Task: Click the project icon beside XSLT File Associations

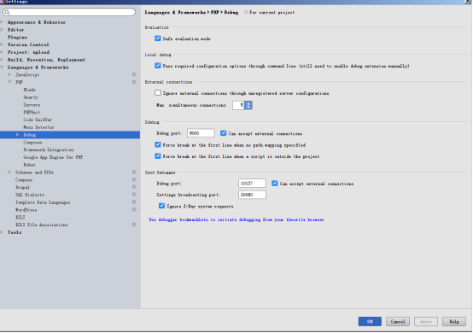Action: [134, 225]
